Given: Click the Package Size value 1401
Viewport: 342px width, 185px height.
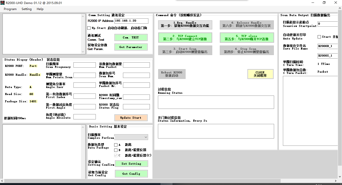Looking at the screenshot, I should (x=33, y=102).
